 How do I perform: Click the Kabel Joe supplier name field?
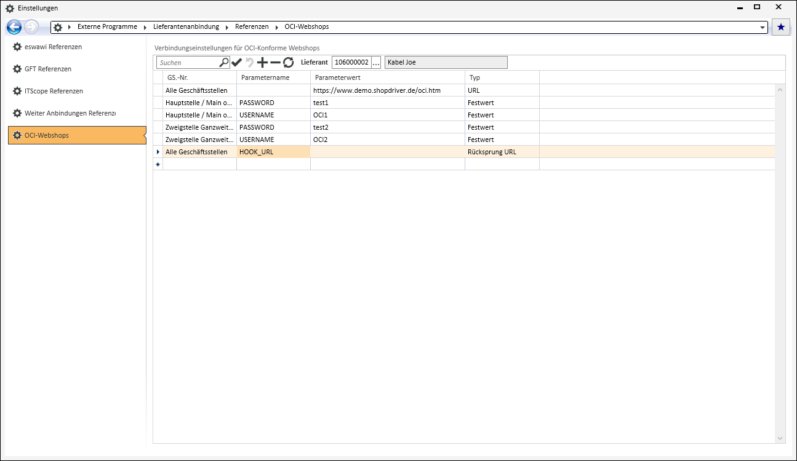click(446, 62)
